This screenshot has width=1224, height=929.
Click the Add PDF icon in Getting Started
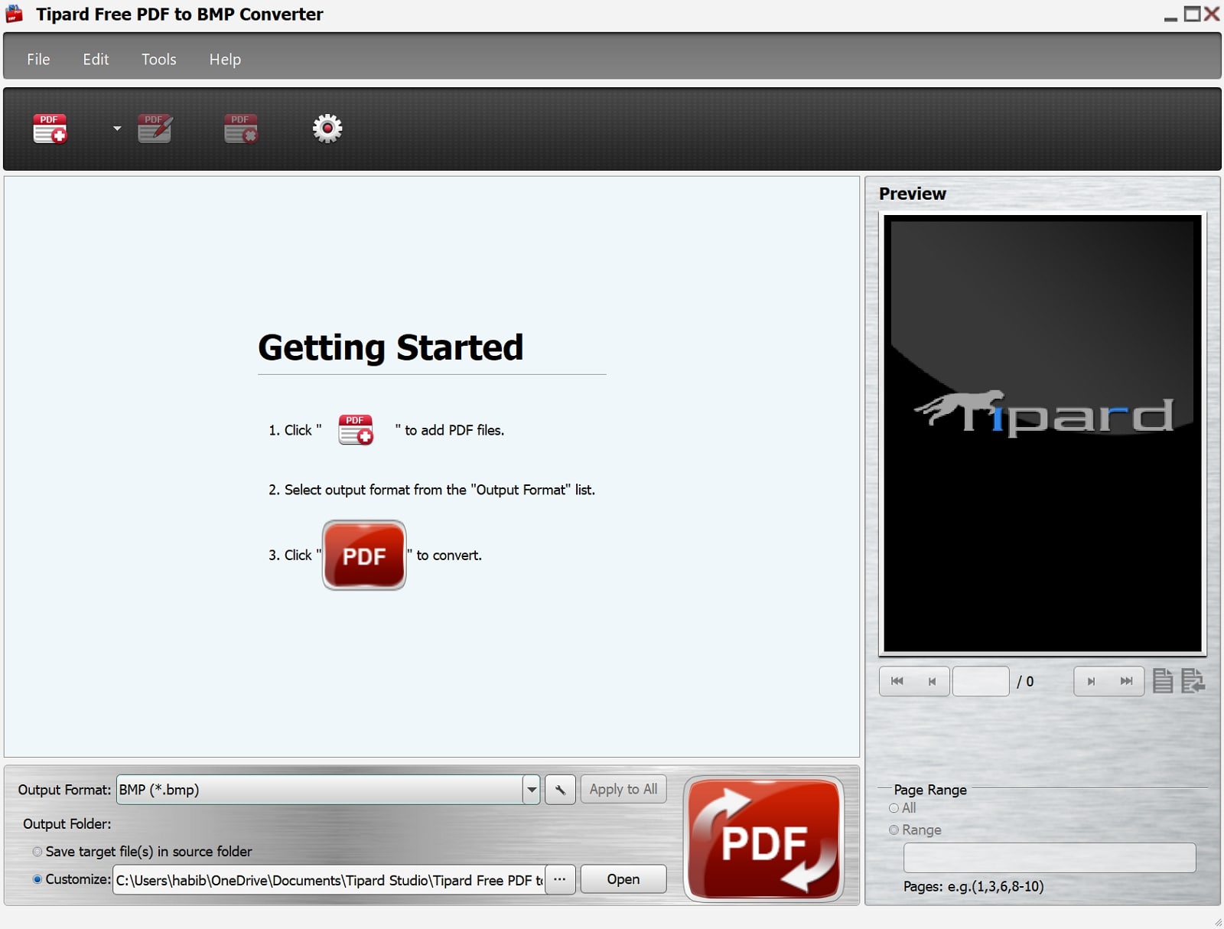click(x=356, y=430)
